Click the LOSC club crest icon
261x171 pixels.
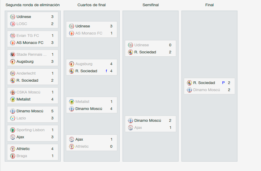point(13,24)
